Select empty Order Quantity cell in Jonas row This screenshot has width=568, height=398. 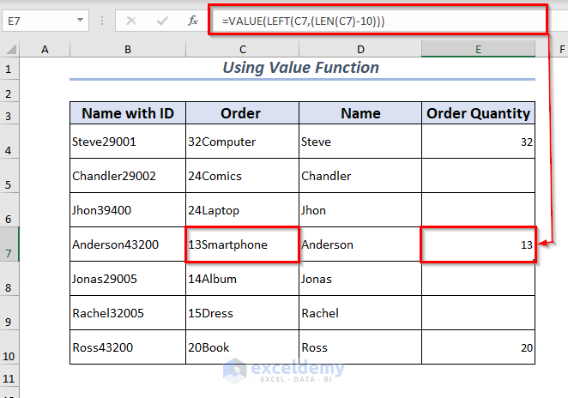point(478,279)
